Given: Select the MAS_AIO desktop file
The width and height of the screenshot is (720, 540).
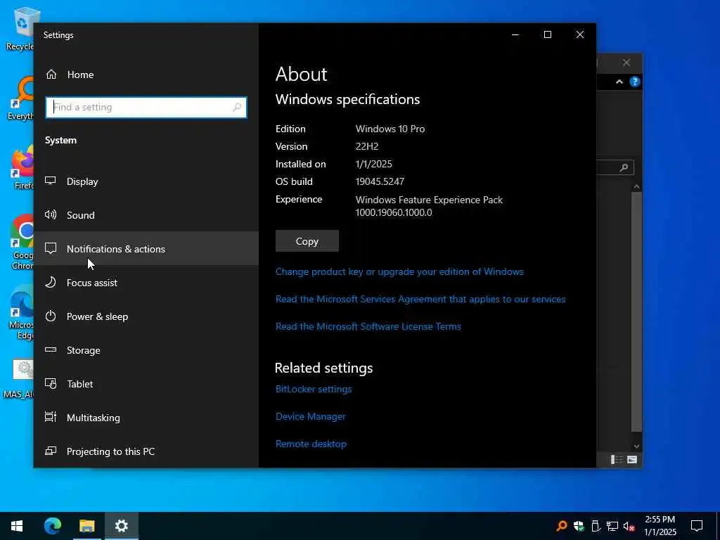Looking at the screenshot, I should [x=18, y=379].
